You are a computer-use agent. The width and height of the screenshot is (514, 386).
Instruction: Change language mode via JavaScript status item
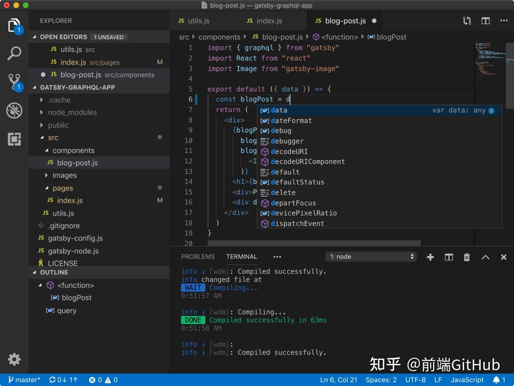467,380
